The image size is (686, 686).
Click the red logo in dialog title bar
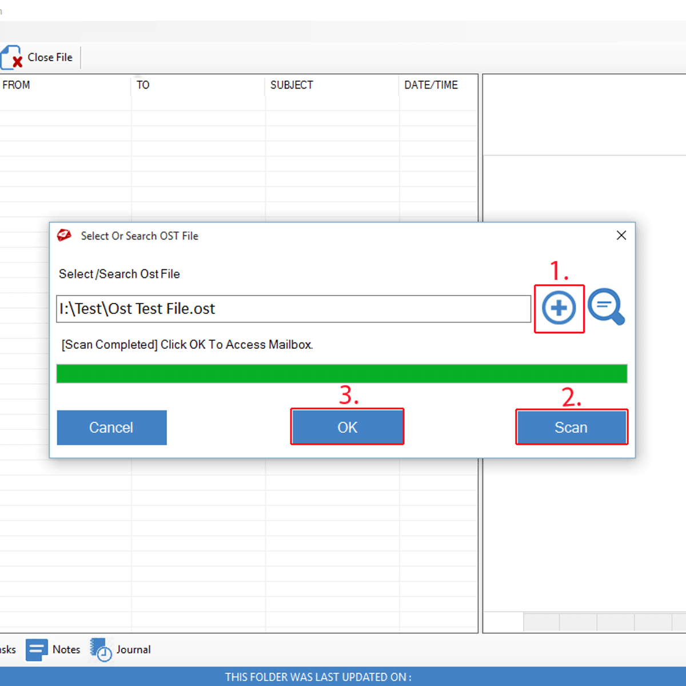point(64,236)
